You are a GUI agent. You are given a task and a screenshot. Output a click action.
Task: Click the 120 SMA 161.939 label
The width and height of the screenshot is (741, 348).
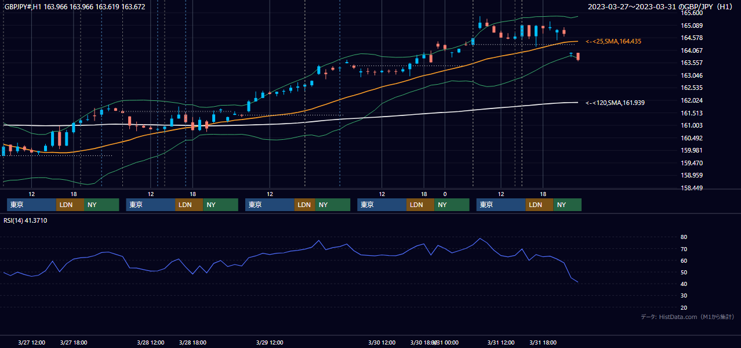coord(615,103)
